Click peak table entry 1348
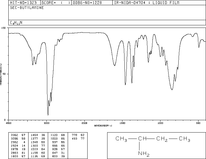 34,142
